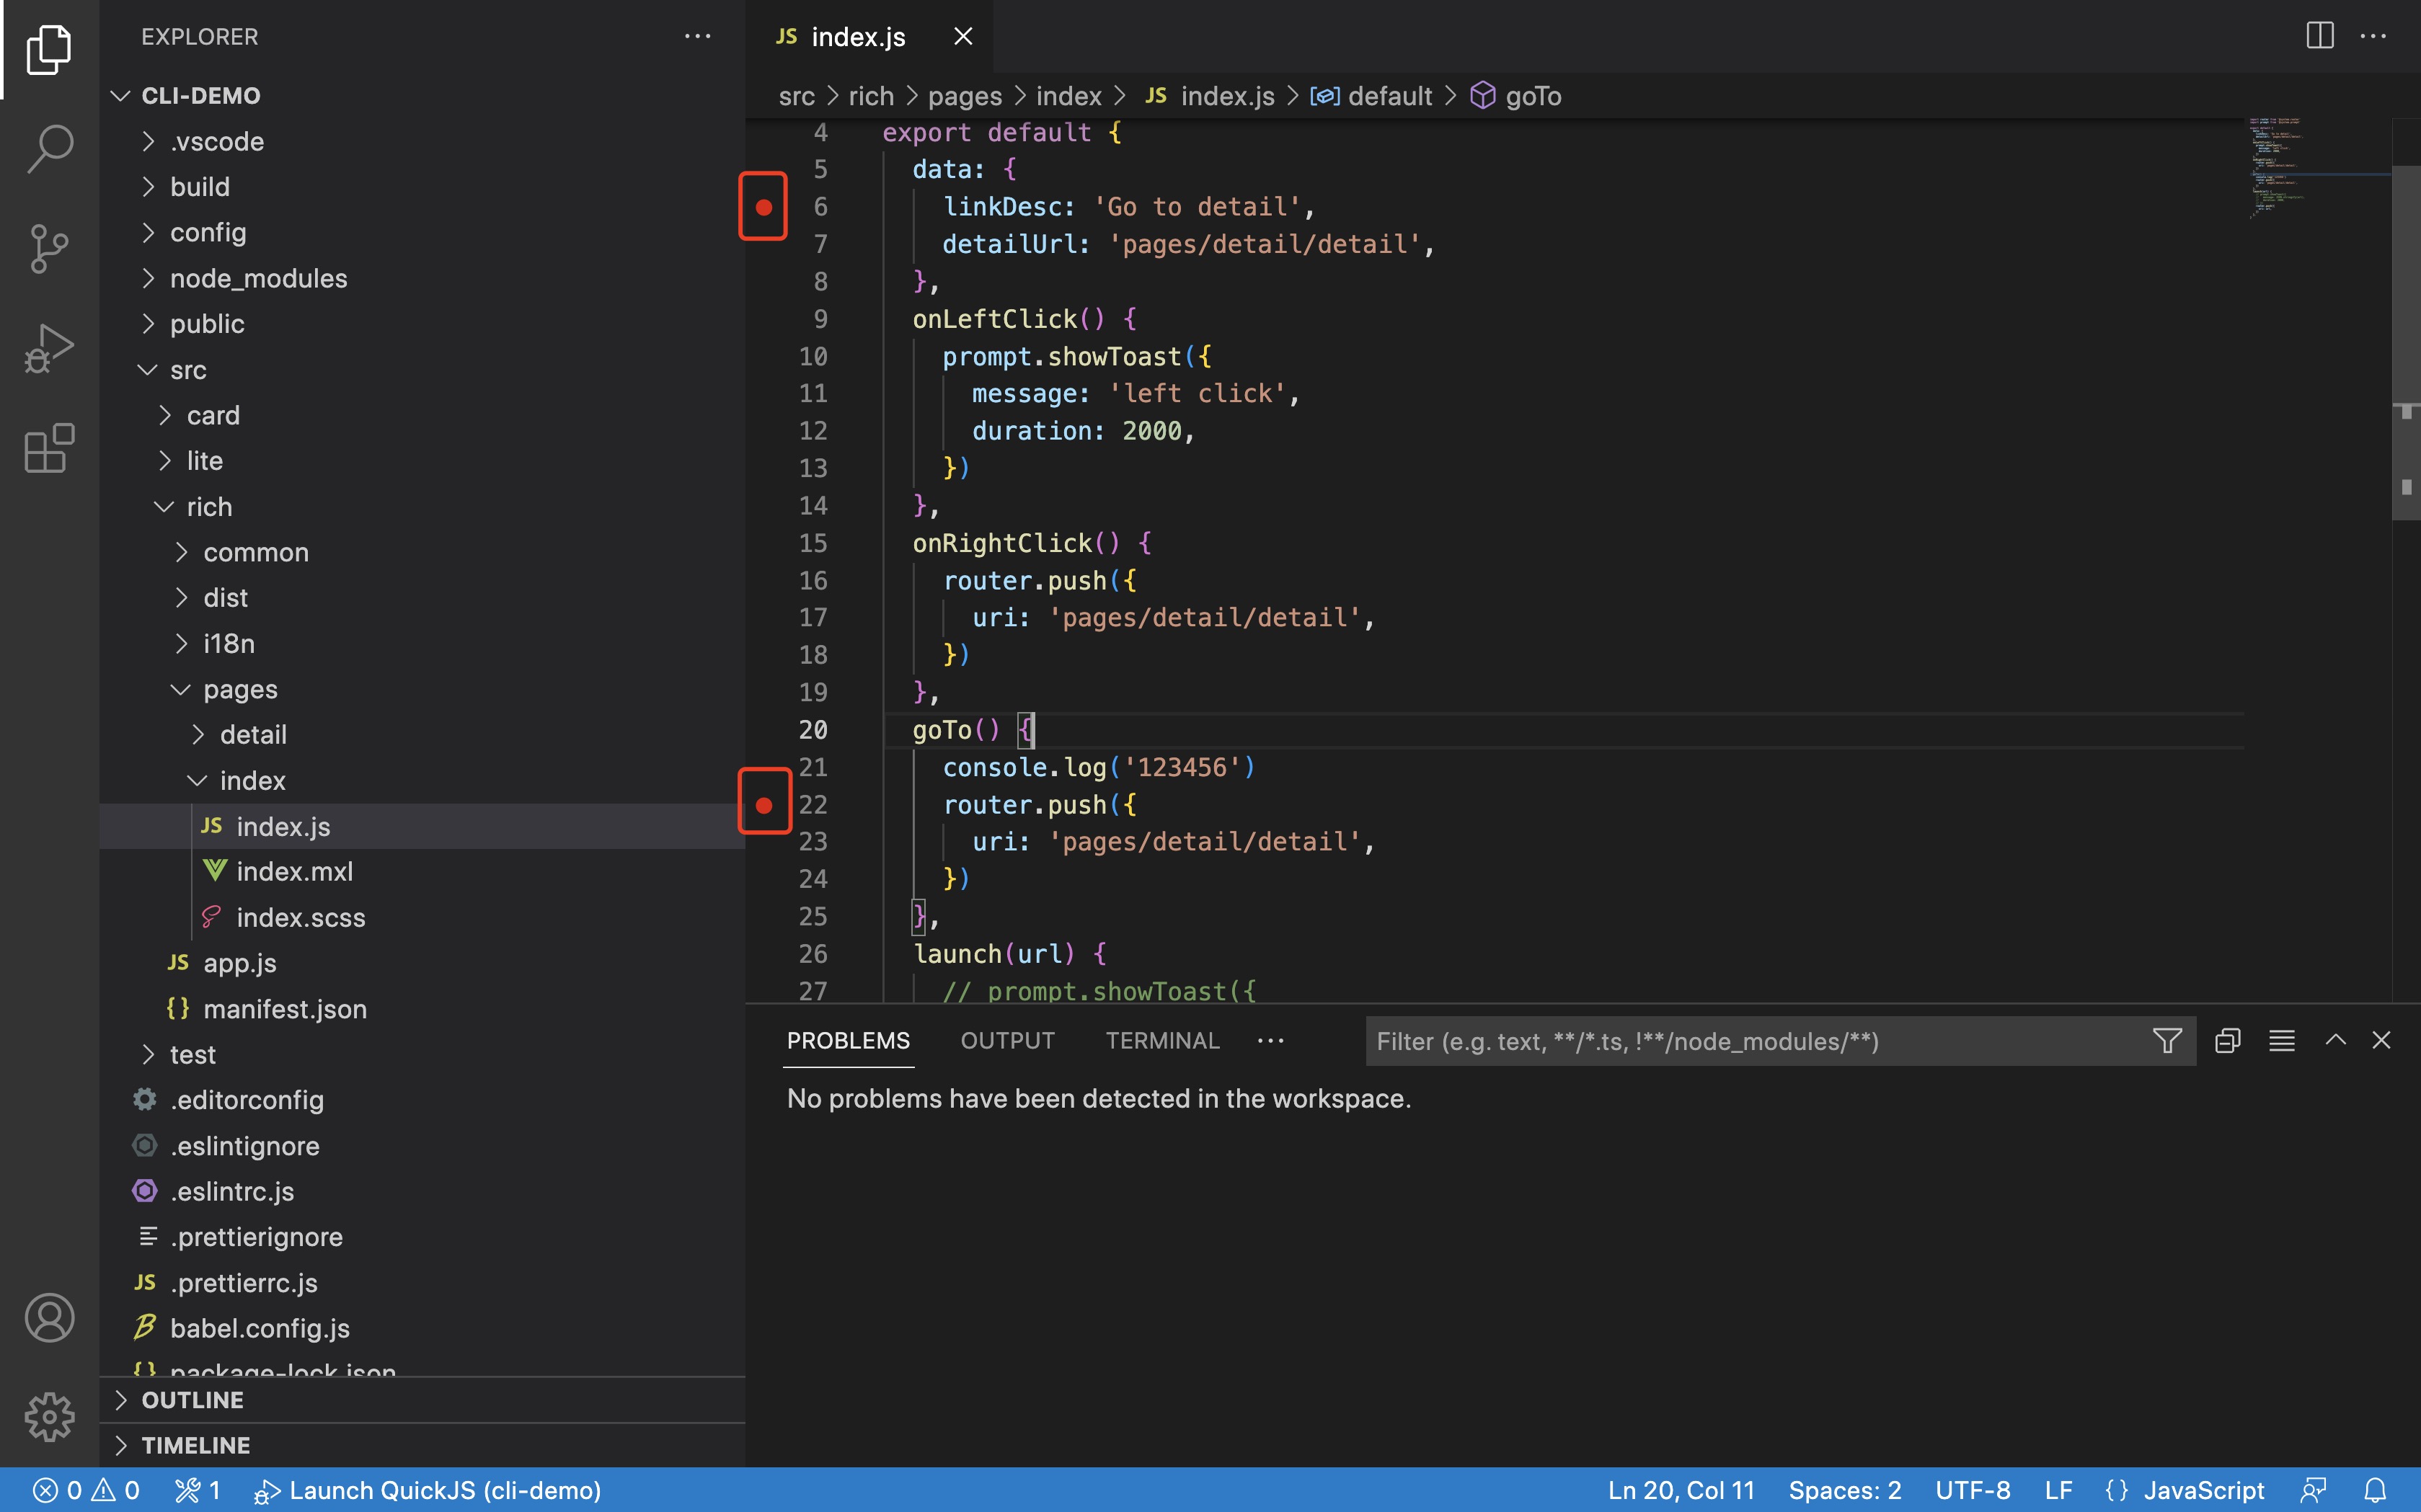This screenshot has height=1512, width=2421.
Task: Collapse the src folder
Action: pos(422,370)
